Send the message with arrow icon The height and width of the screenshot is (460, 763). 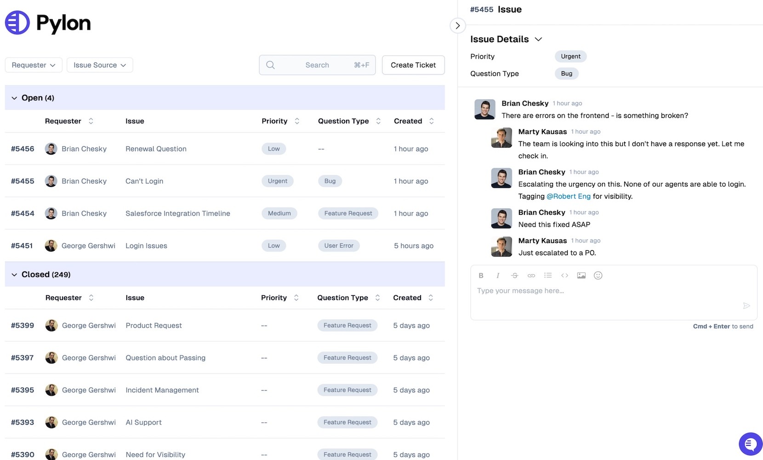746,306
